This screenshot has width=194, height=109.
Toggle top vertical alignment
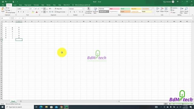(x=42, y=9)
